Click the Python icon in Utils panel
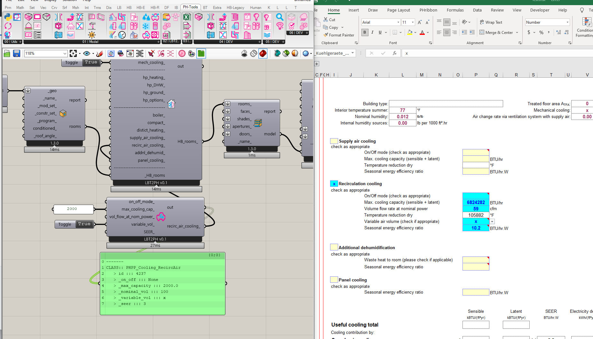Screen dimensions: 593x339 click(8, 17)
